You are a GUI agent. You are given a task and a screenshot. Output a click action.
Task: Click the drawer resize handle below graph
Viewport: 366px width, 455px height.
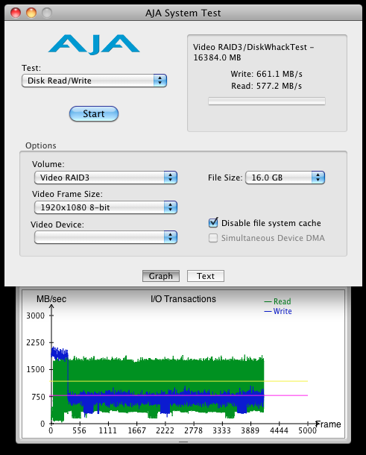click(183, 442)
